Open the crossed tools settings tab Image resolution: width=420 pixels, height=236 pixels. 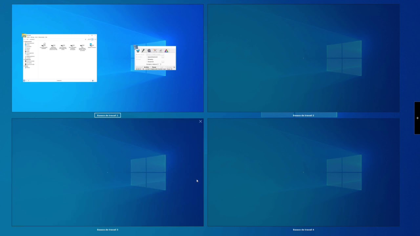(x=155, y=51)
